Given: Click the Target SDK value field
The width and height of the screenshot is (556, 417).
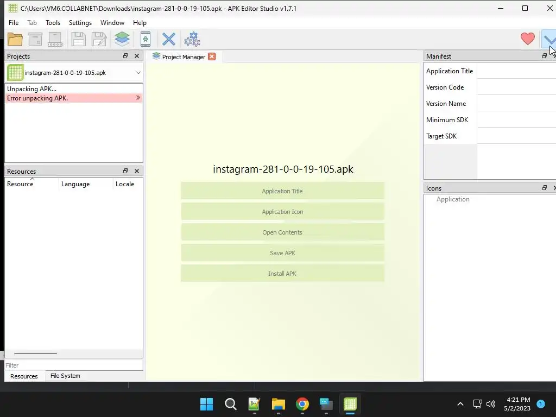Looking at the screenshot, I should coord(516,136).
